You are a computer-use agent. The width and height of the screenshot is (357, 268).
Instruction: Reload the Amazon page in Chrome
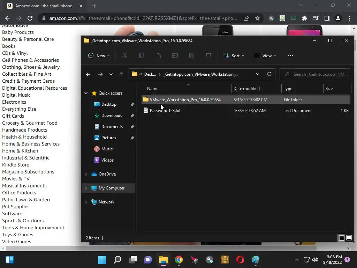click(30, 18)
